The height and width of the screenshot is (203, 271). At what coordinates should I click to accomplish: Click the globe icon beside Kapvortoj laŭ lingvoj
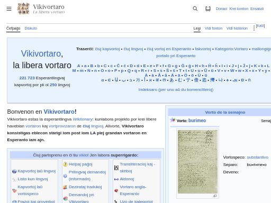(14, 171)
